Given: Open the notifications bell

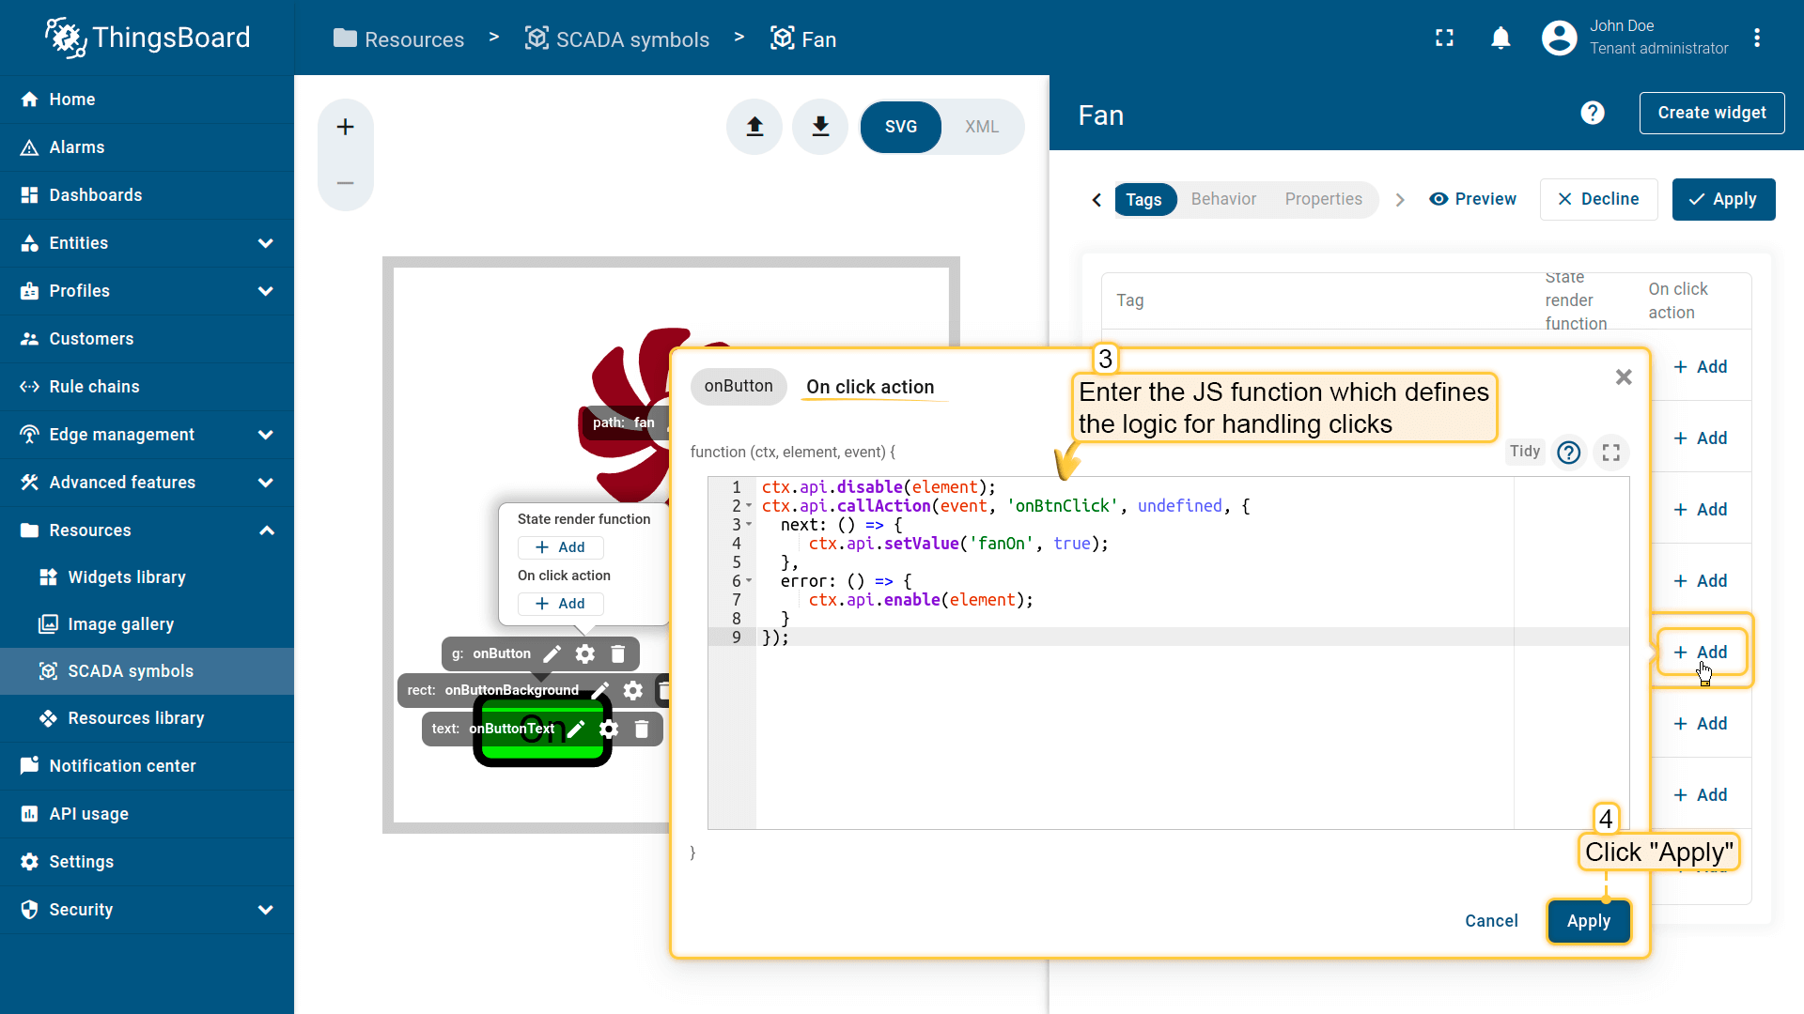Looking at the screenshot, I should pos(1501,38).
